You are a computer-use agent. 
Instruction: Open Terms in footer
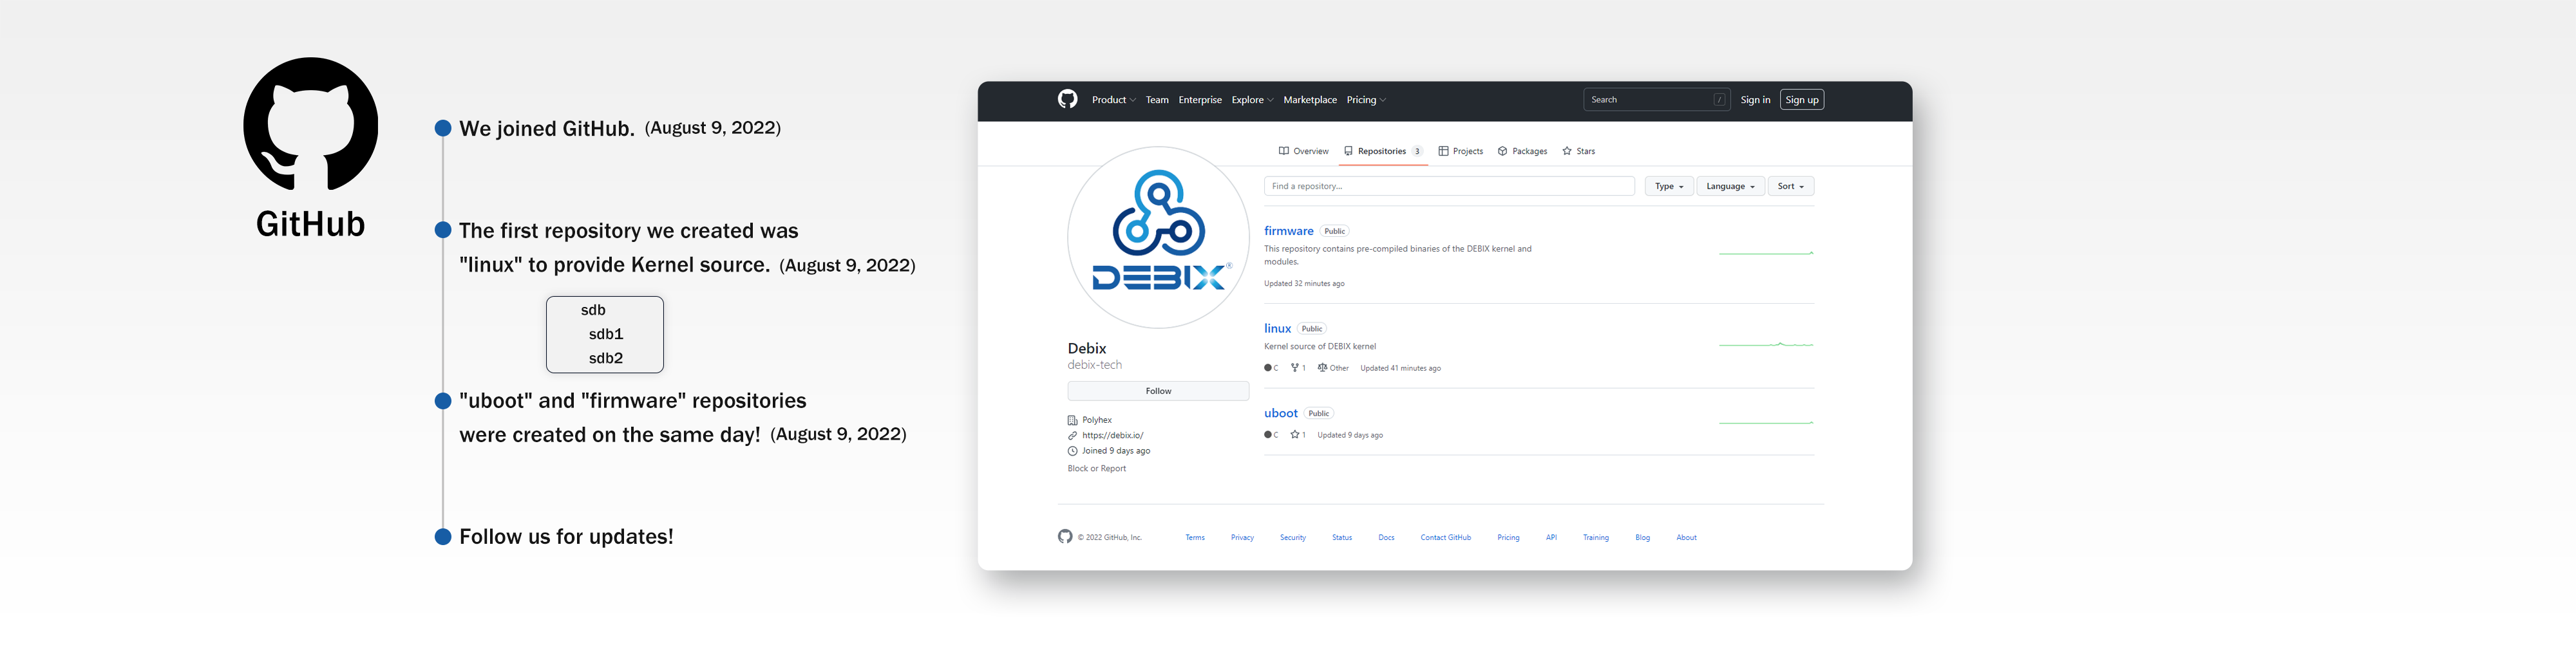1195,538
